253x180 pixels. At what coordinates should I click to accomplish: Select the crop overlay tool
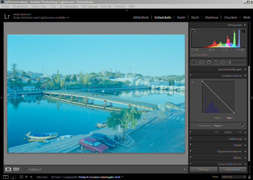(x=194, y=62)
